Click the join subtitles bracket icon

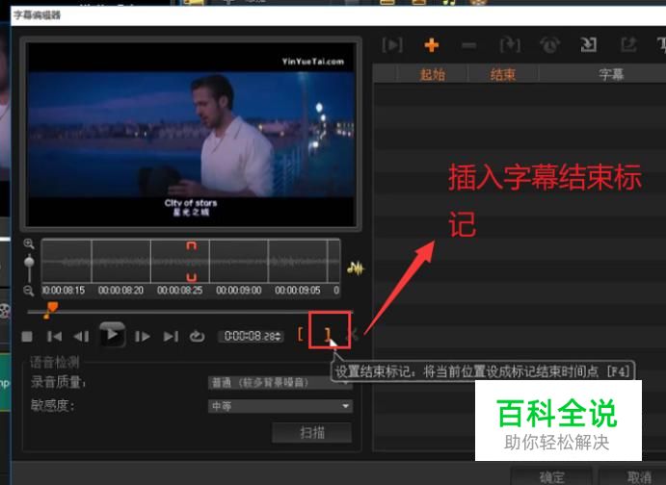510,45
